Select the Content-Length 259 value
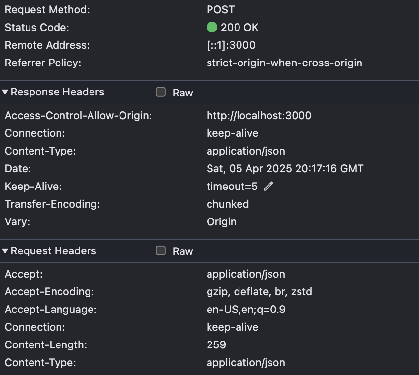This screenshot has height=375, width=419. tap(216, 345)
